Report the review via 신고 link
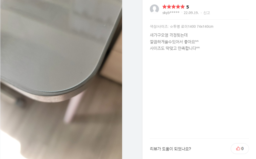Viewport: 256px width, 159px height. pyautogui.click(x=206, y=13)
